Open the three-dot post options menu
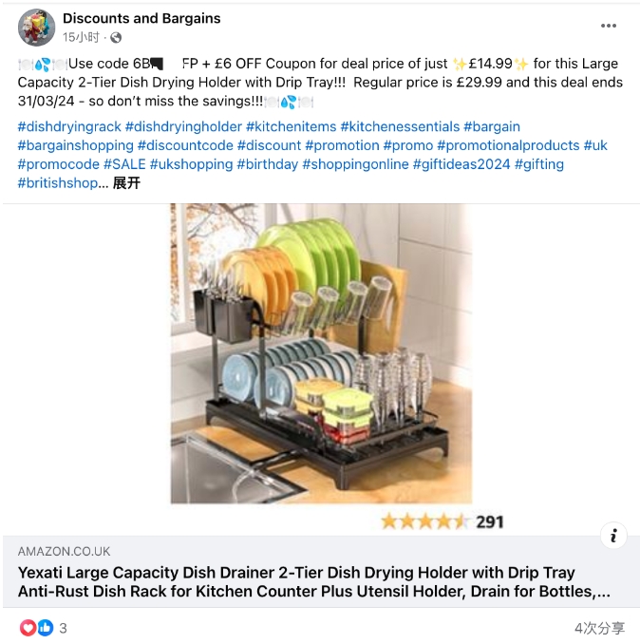640x644 pixels. [x=608, y=26]
